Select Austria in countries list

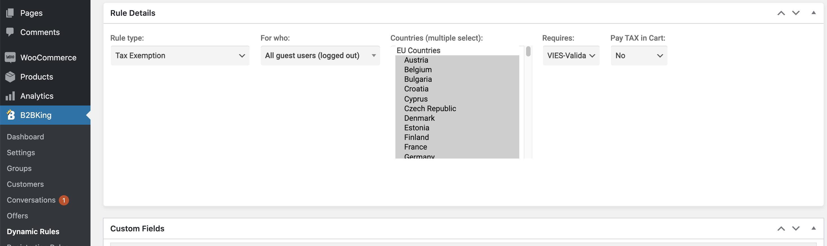coord(457,60)
